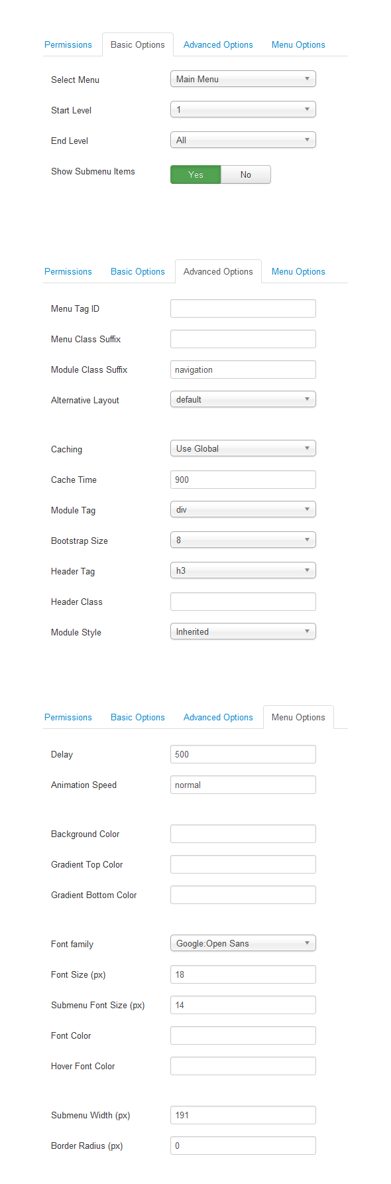Set Show Submenu Items to Yes
391x1184 pixels.
point(195,174)
